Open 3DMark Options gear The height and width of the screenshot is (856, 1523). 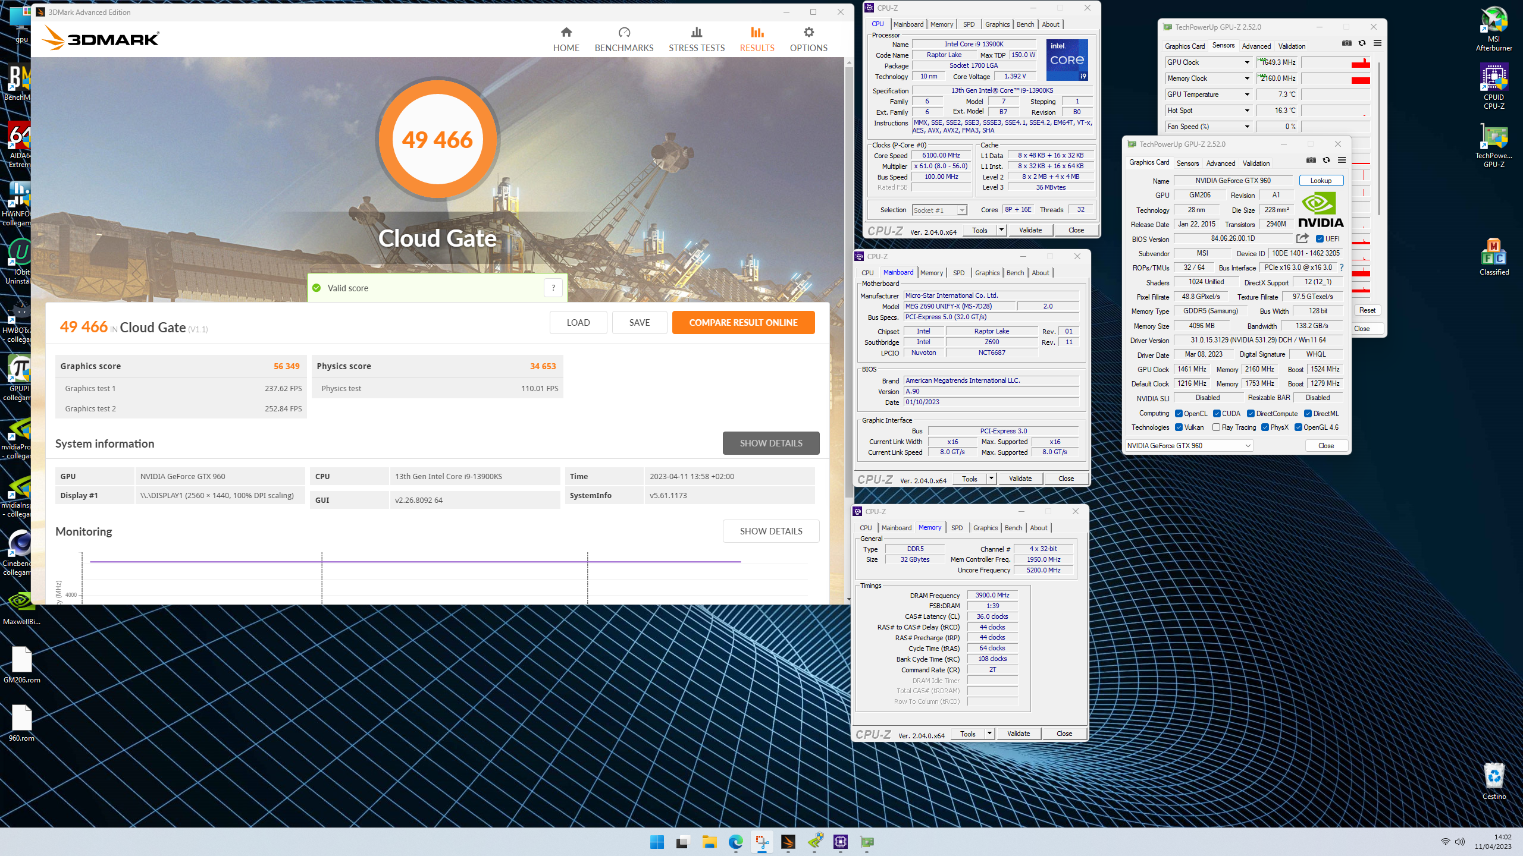[808, 39]
